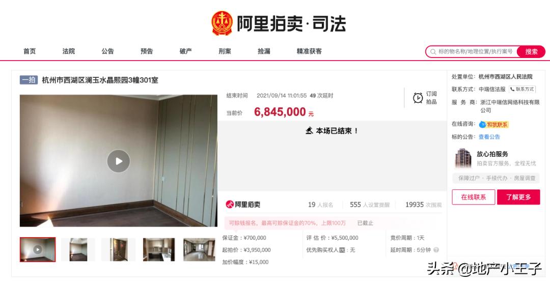Click the 和我联系 online chat icon
Screen dimensions: 550x284
483,124
